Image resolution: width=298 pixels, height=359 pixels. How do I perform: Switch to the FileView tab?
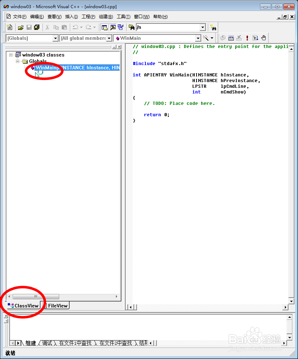(x=57, y=305)
